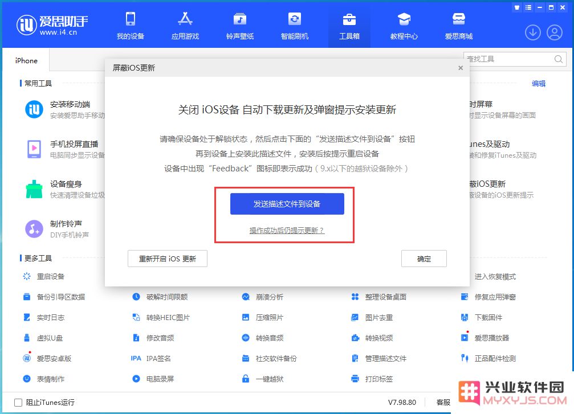Launch the 爱思播放器 player

point(485,338)
